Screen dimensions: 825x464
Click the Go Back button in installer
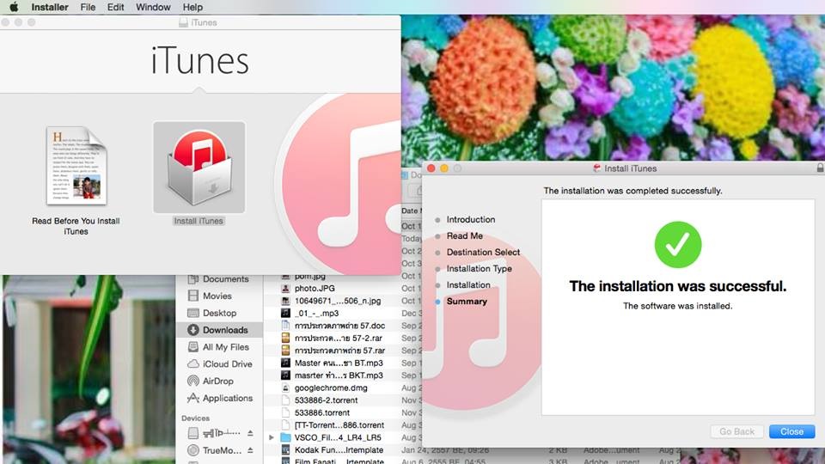click(x=736, y=431)
